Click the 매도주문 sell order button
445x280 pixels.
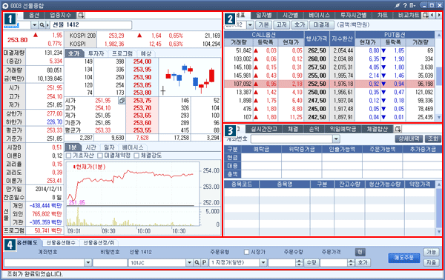pyautogui.click(x=404, y=258)
